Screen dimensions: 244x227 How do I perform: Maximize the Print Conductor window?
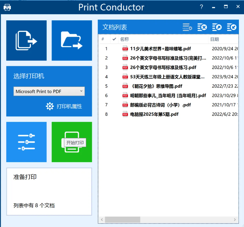[226, 7]
